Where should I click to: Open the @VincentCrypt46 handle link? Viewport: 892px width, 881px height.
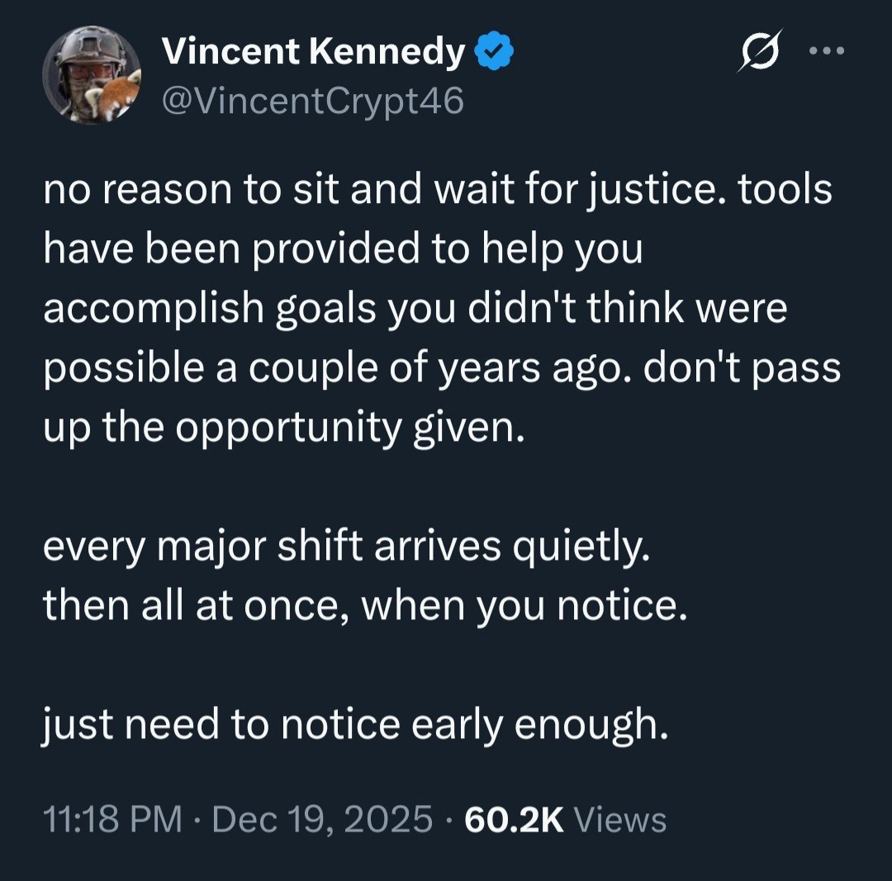point(314,101)
